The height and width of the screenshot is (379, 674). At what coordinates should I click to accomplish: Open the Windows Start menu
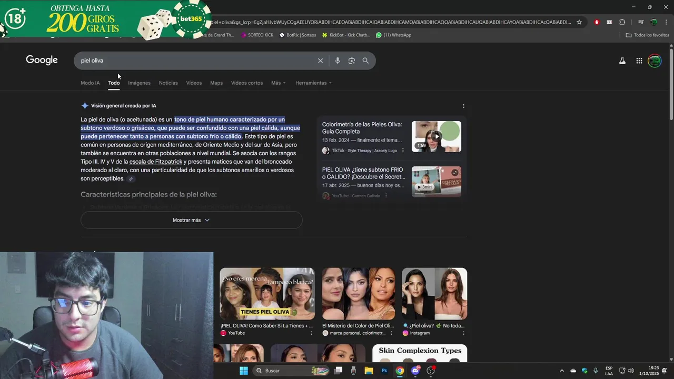244,371
